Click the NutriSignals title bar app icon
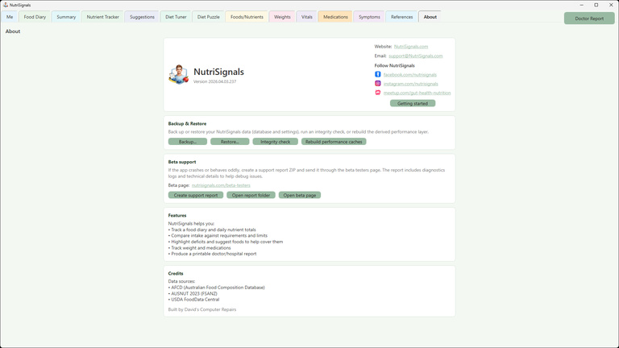The width and height of the screenshot is (619, 348). pos(5,5)
